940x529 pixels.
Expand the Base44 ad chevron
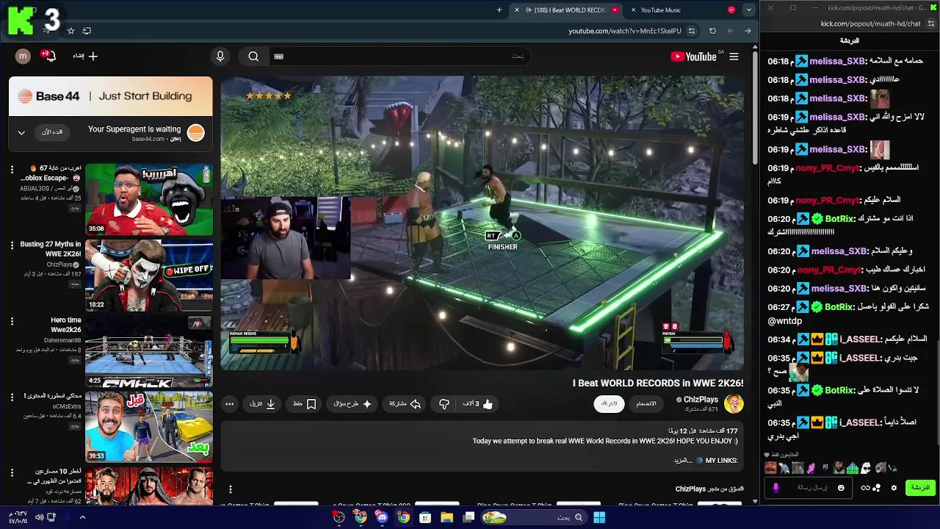click(21, 133)
